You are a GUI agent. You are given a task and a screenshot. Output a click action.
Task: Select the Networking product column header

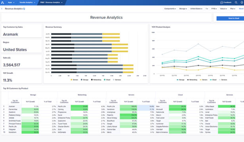[82, 95]
